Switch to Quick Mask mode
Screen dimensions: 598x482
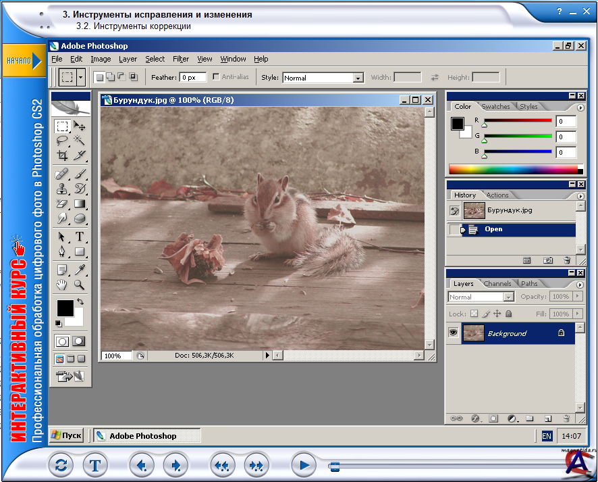click(x=79, y=341)
